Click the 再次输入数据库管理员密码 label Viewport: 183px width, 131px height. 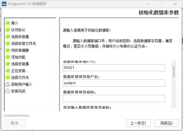pos(87,107)
